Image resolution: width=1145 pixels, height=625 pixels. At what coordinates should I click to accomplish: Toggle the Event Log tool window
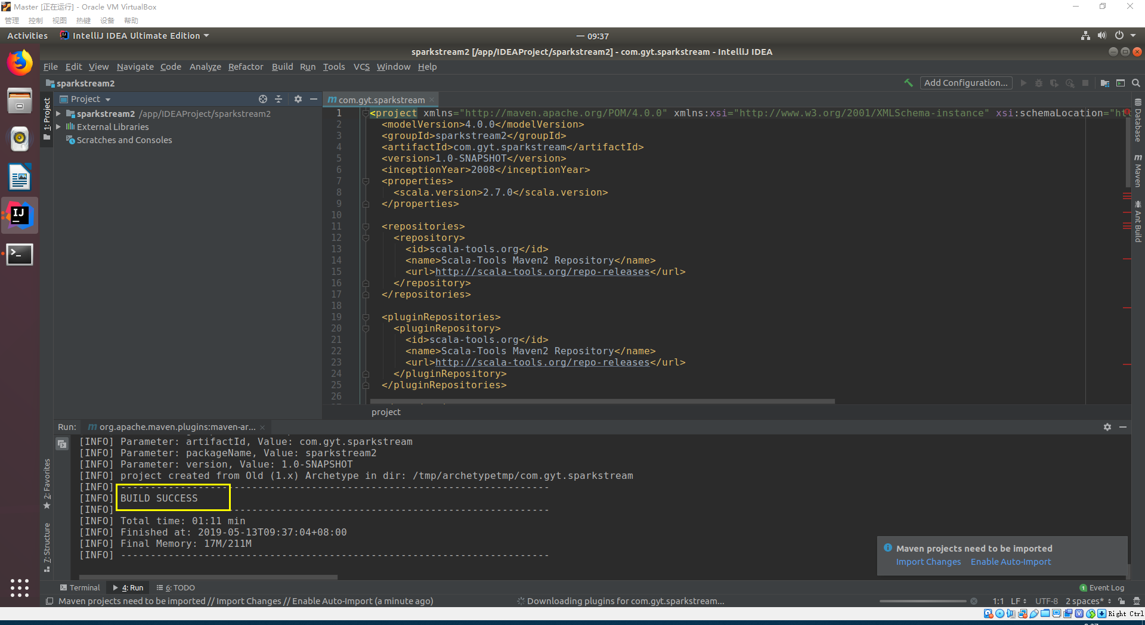1102,587
